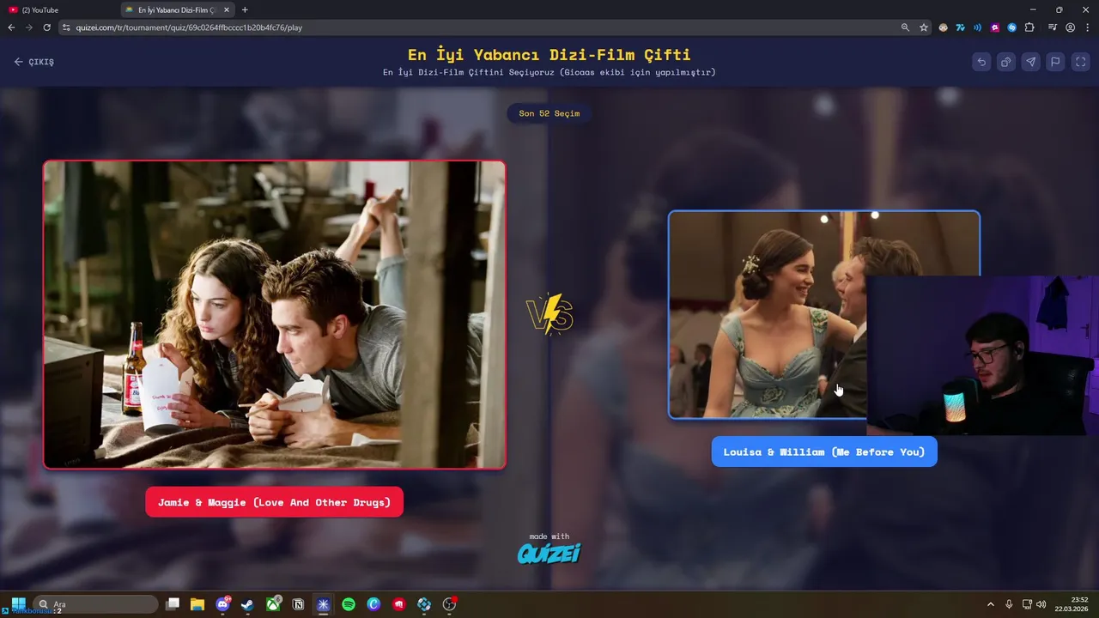1099x618 pixels.
Task: Open the media controls icon in toolbar
Action: (1053, 27)
